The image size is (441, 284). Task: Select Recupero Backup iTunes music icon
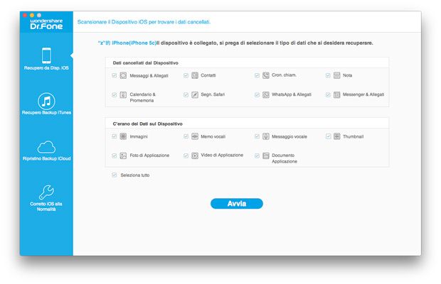(x=46, y=101)
